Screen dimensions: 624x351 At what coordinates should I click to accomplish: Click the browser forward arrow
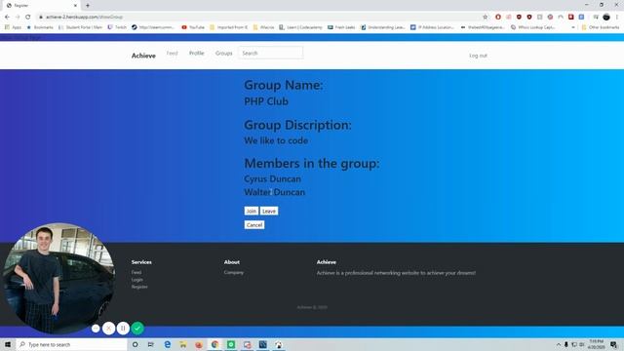[18, 18]
